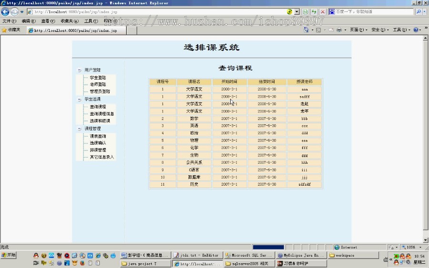Open the 学生登陆 link
429x268 pixels.
(x=98, y=78)
